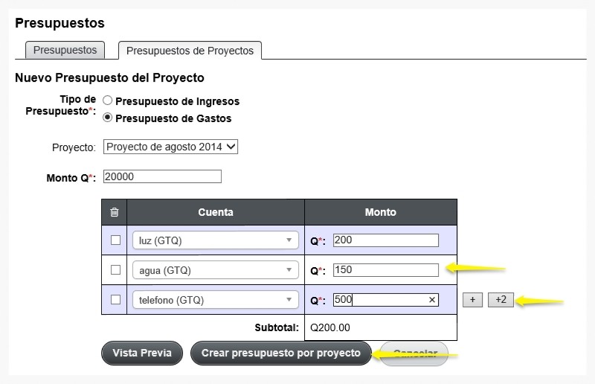Select Presupuesto de Ingresos radio button
Viewport: 595px width, 384px height.
107,100
